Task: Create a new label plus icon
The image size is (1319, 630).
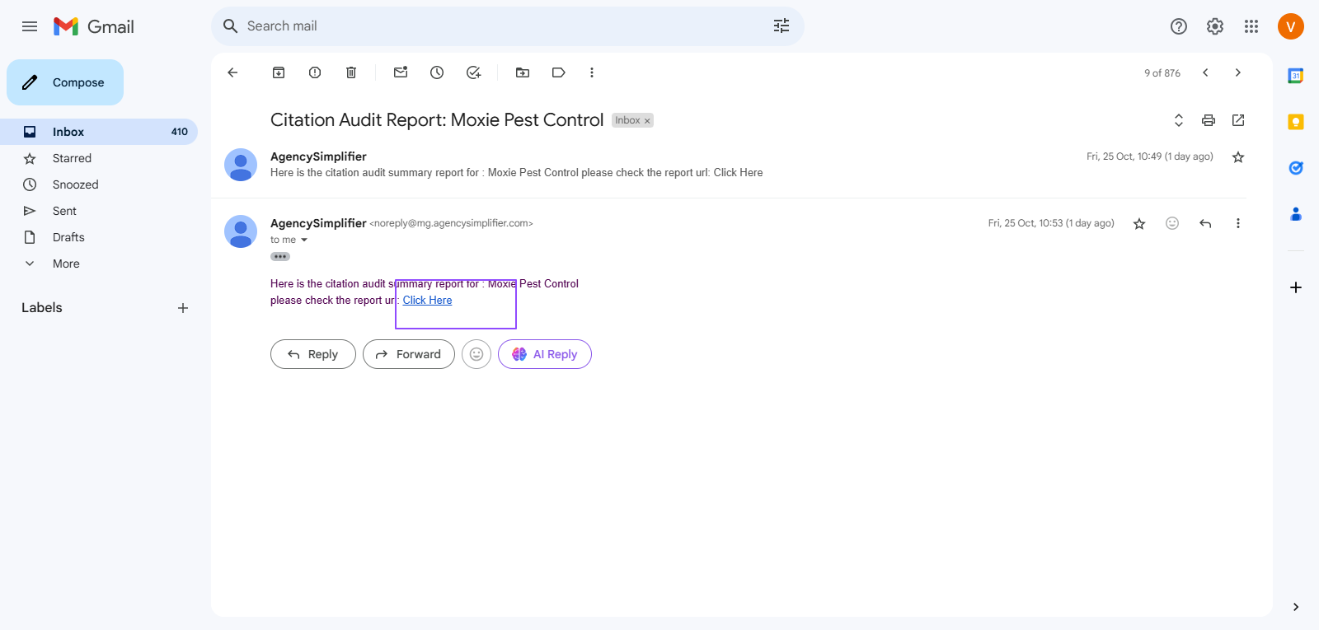Action: click(183, 308)
